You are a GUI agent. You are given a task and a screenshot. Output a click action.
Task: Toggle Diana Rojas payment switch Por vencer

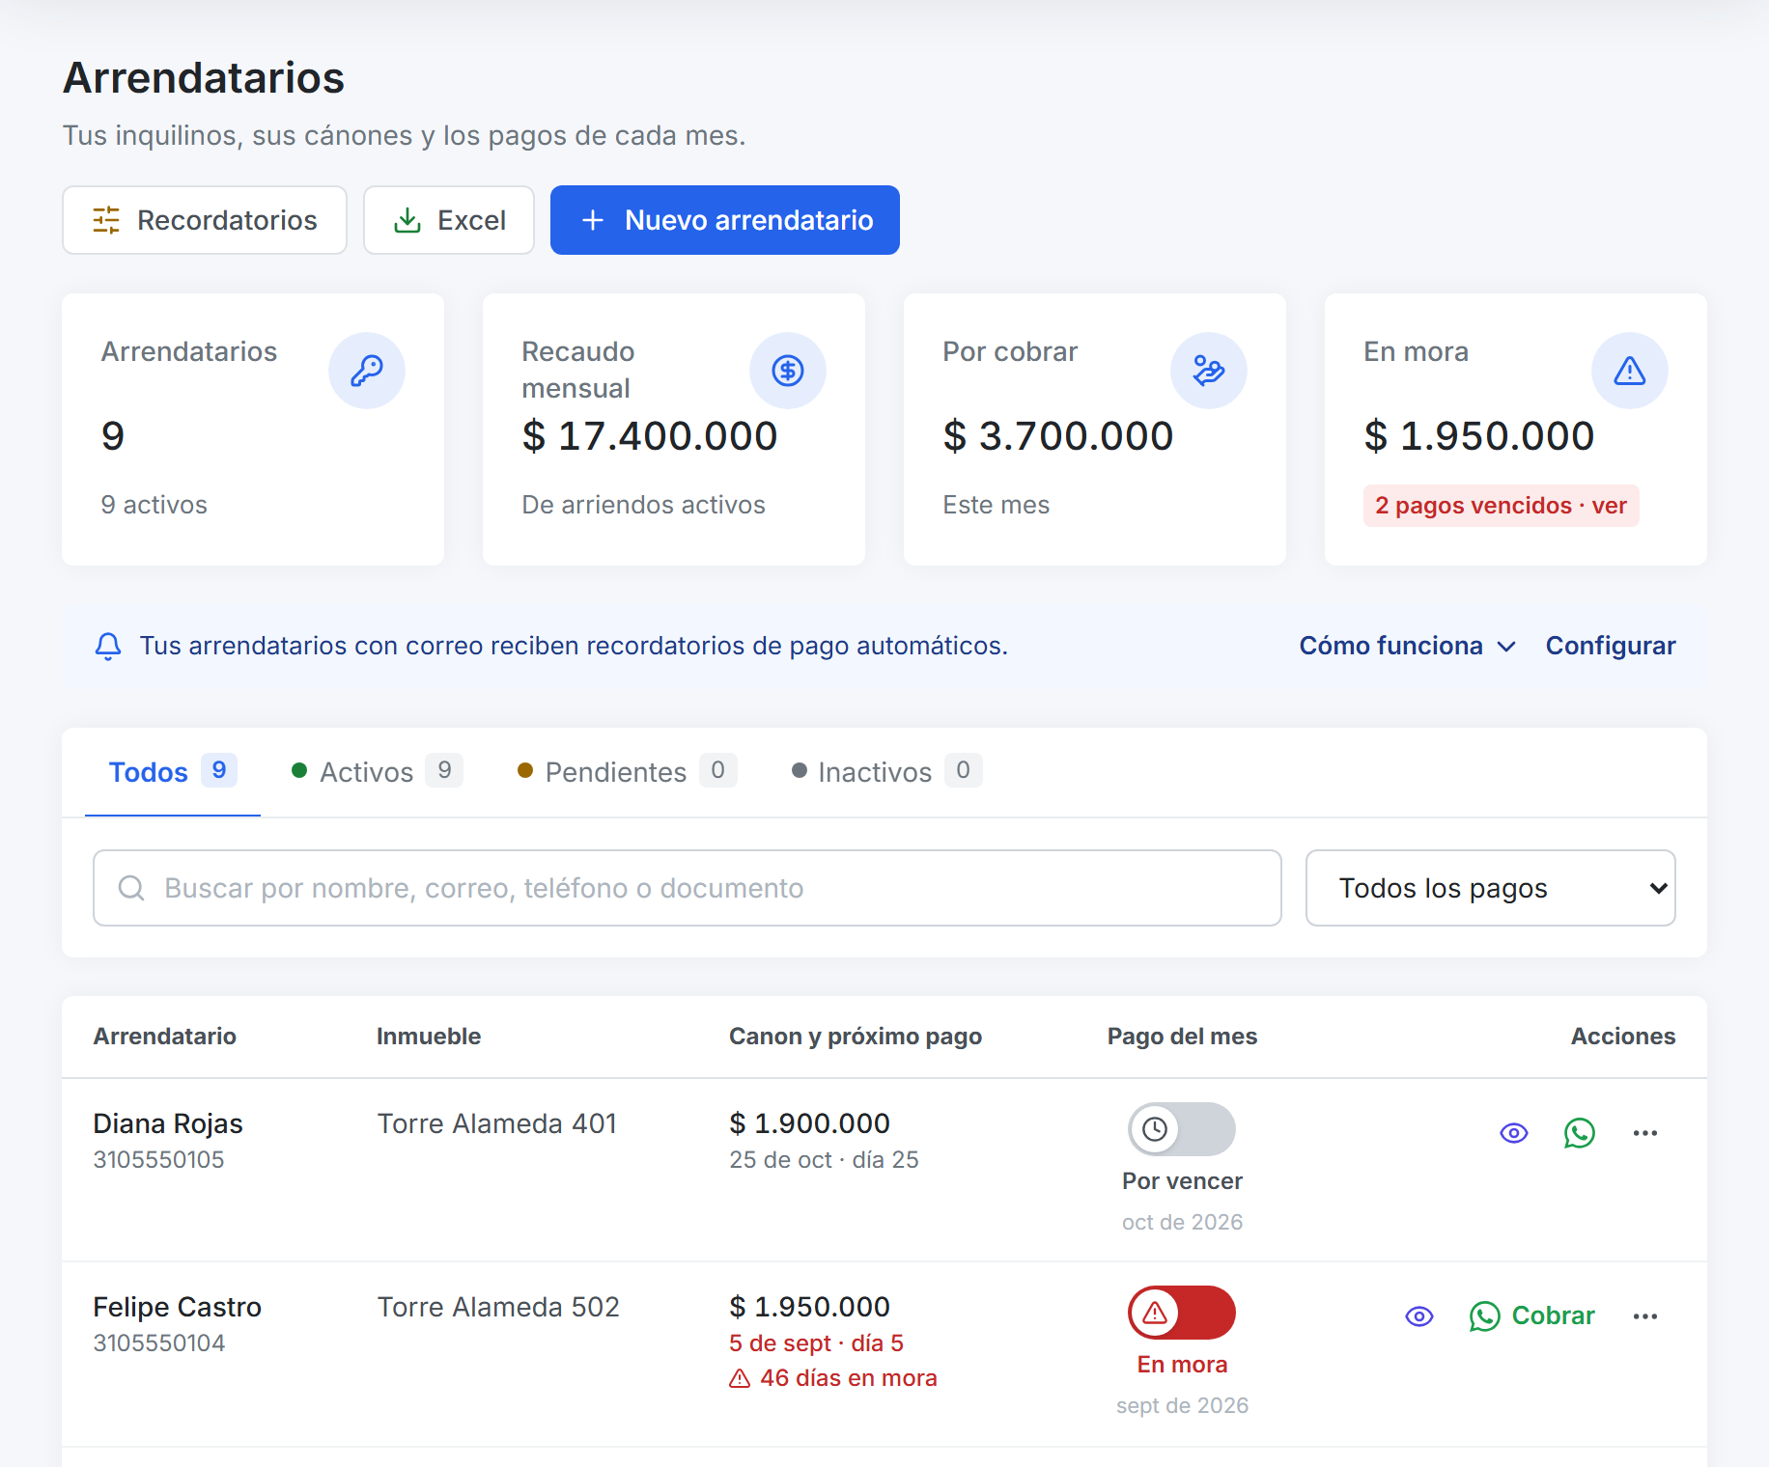(x=1182, y=1129)
